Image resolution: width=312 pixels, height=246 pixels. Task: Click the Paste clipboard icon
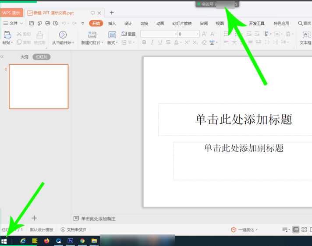click(x=7, y=35)
